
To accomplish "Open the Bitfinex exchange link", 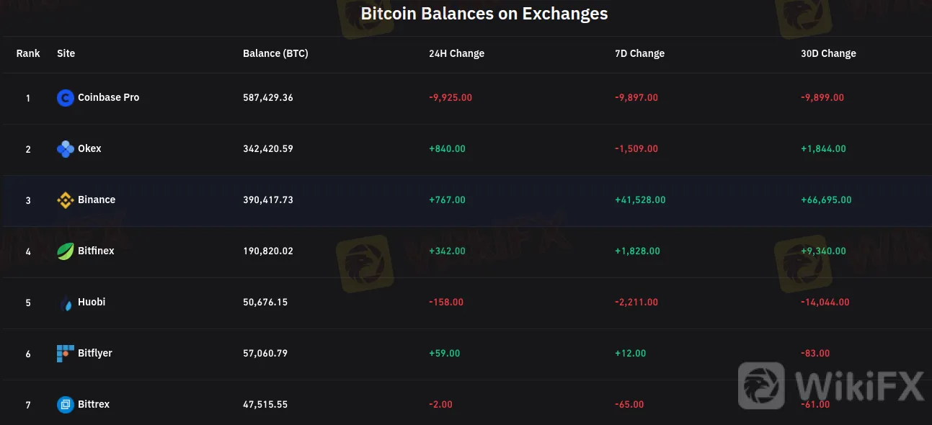I will (96, 251).
